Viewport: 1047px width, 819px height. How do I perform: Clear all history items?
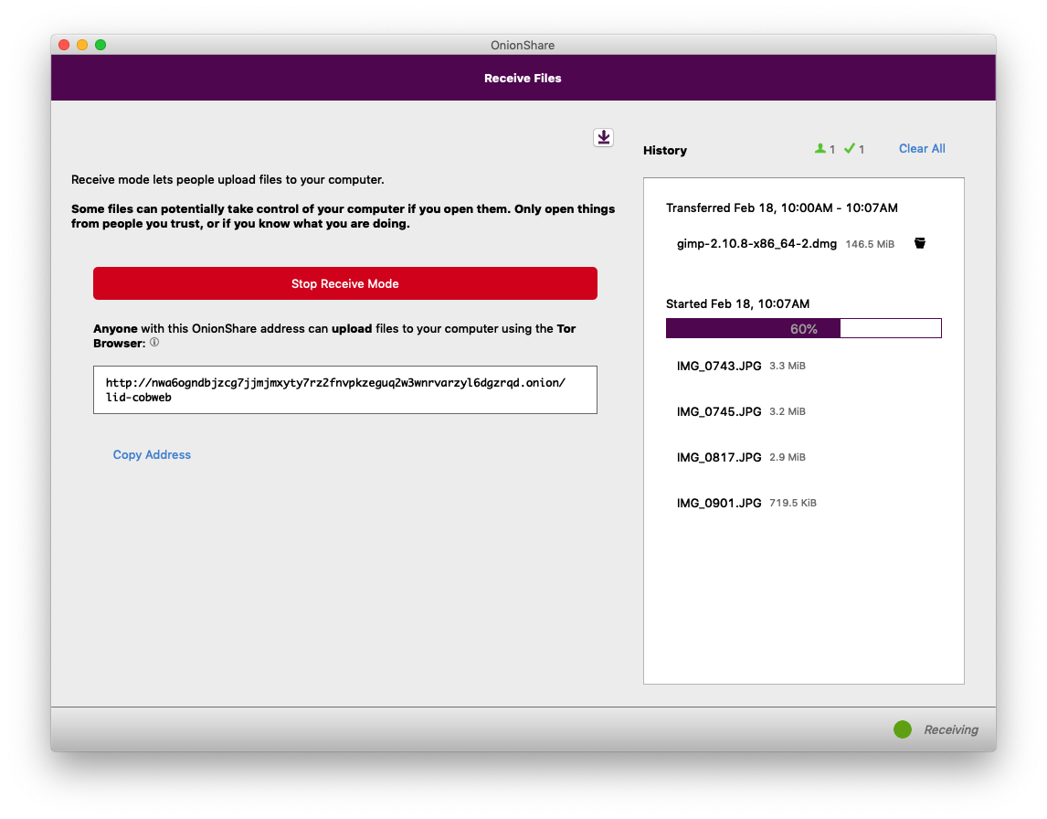point(922,149)
